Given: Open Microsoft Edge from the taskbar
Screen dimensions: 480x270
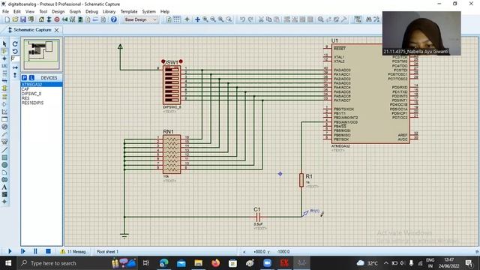Looking at the screenshot, I should point(163,263).
